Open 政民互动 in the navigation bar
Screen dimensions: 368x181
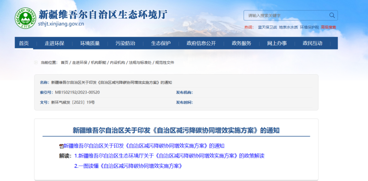312,43
